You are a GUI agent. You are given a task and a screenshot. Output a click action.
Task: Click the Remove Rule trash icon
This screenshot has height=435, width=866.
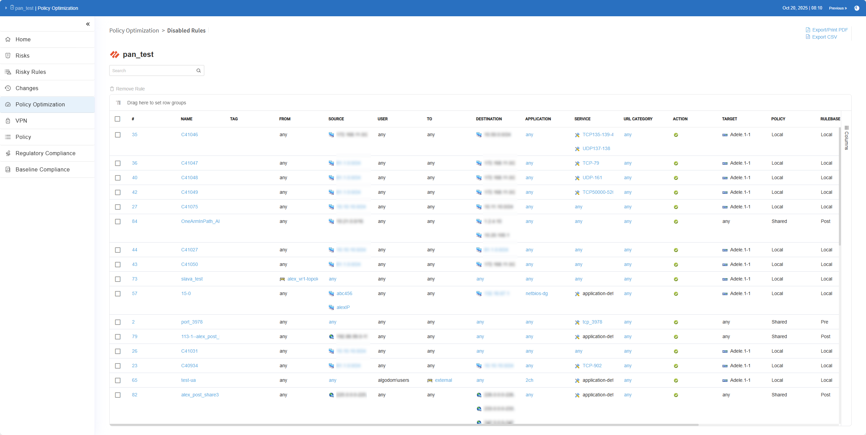tap(112, 89)
